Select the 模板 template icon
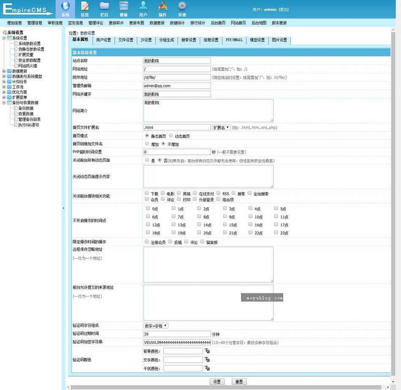Screen dimensions: 401x390 point(124,6)
